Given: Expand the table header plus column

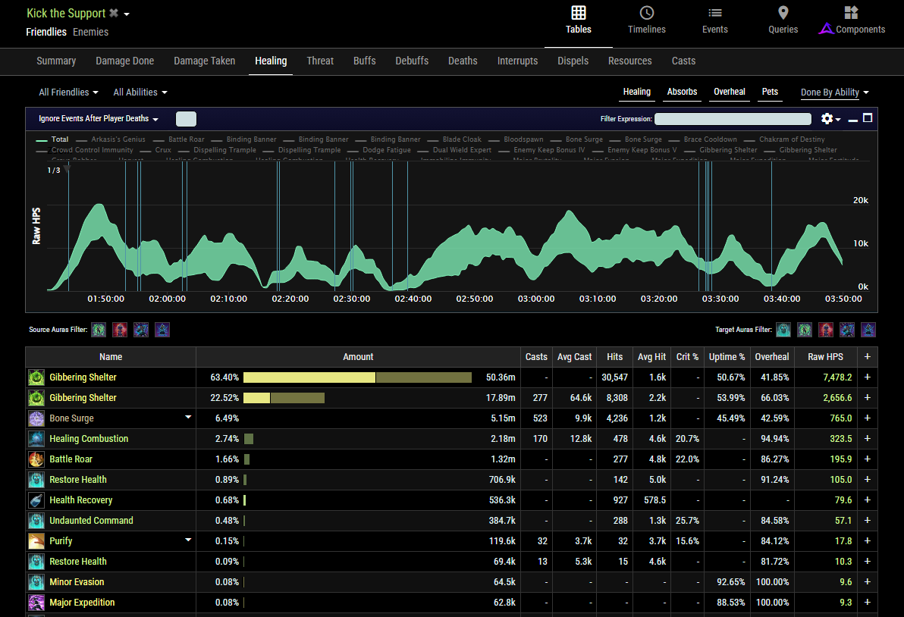Looking at the screenshot, I should (x=867, y=356).
